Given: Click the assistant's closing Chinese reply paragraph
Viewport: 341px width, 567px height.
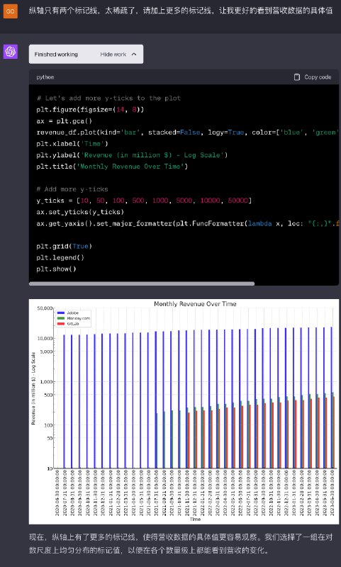Looking at the screenshot, I should (181, 544).
